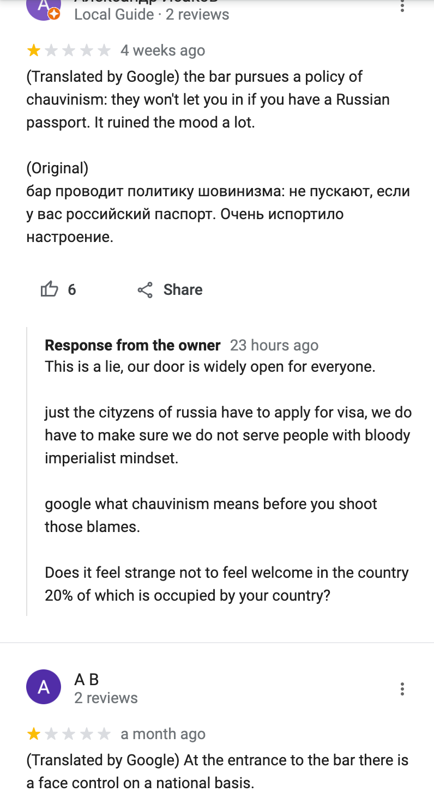The image size is (434, 798).
Task: Open A B's 2 reviews link
Action: click(106, 698)
